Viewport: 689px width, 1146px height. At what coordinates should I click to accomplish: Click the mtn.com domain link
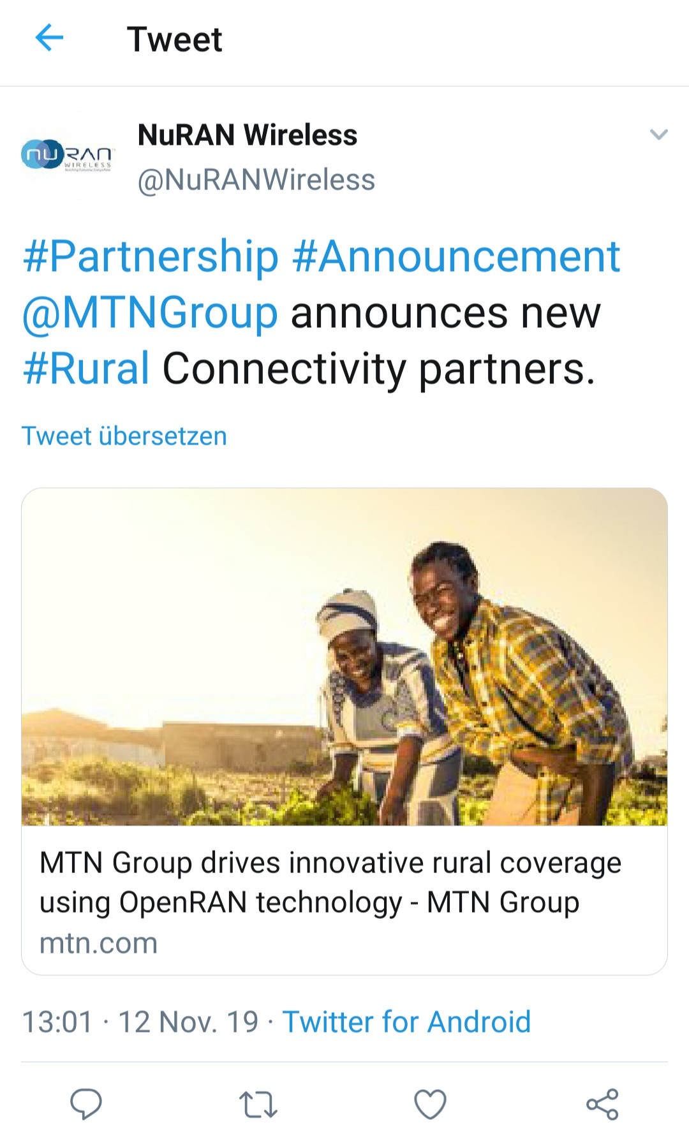[x=98, y=943]
